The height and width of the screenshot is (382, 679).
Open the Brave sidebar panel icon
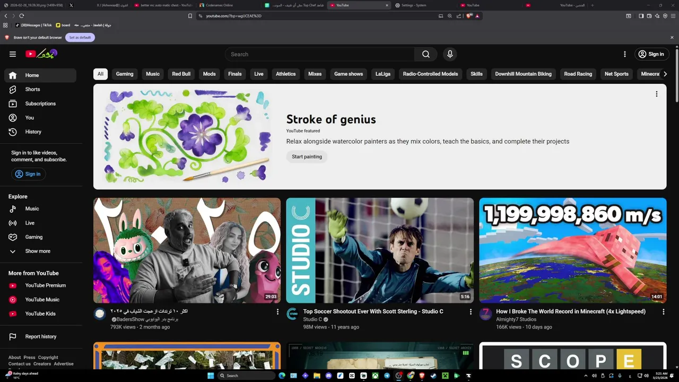[641, 16]
